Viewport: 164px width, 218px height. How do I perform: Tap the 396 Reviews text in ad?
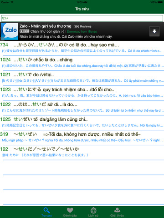pos(83,26)
